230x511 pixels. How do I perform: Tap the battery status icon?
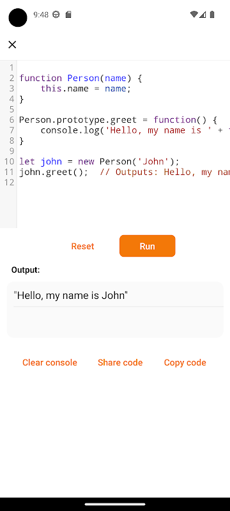[x=212, y=15]
